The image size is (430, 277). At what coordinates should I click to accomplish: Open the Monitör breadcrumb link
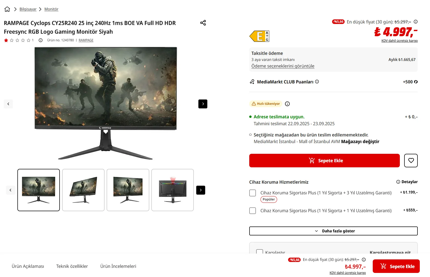pyautogui.click(x=51, y=9)
